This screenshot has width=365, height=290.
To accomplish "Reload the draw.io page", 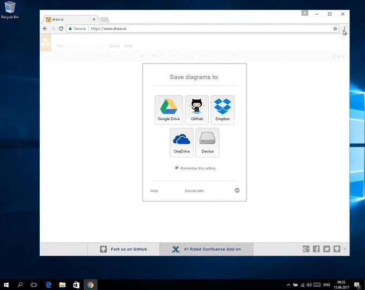I will click(x=61, y=28).
